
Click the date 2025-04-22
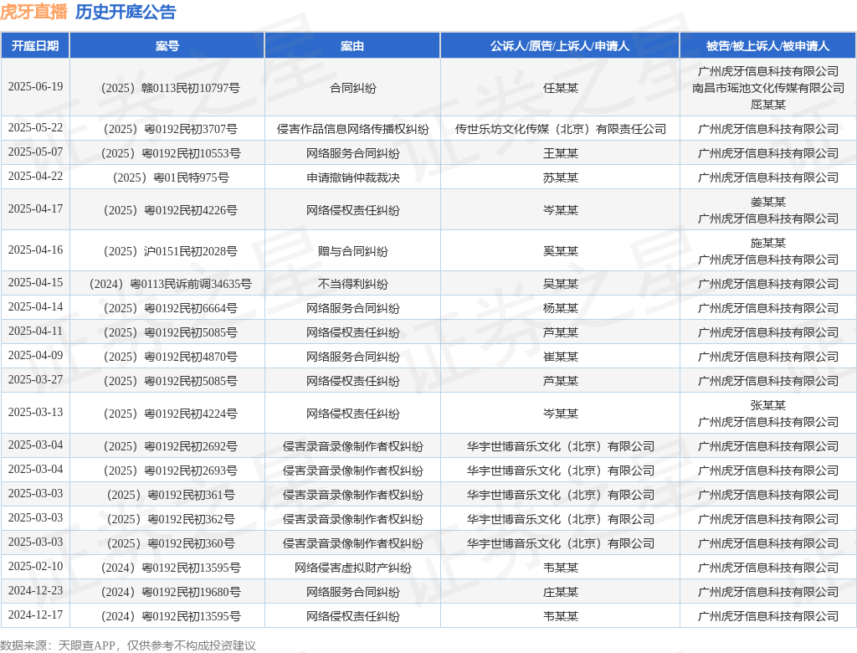coord(35,177)
